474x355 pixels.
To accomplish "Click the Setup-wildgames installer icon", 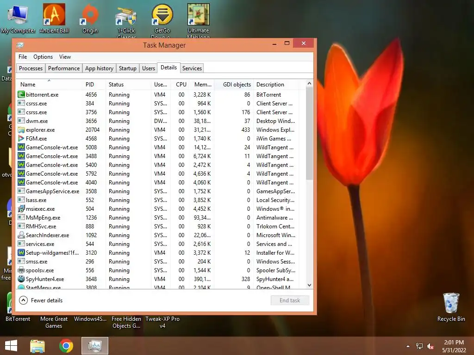I will point(21,253).
